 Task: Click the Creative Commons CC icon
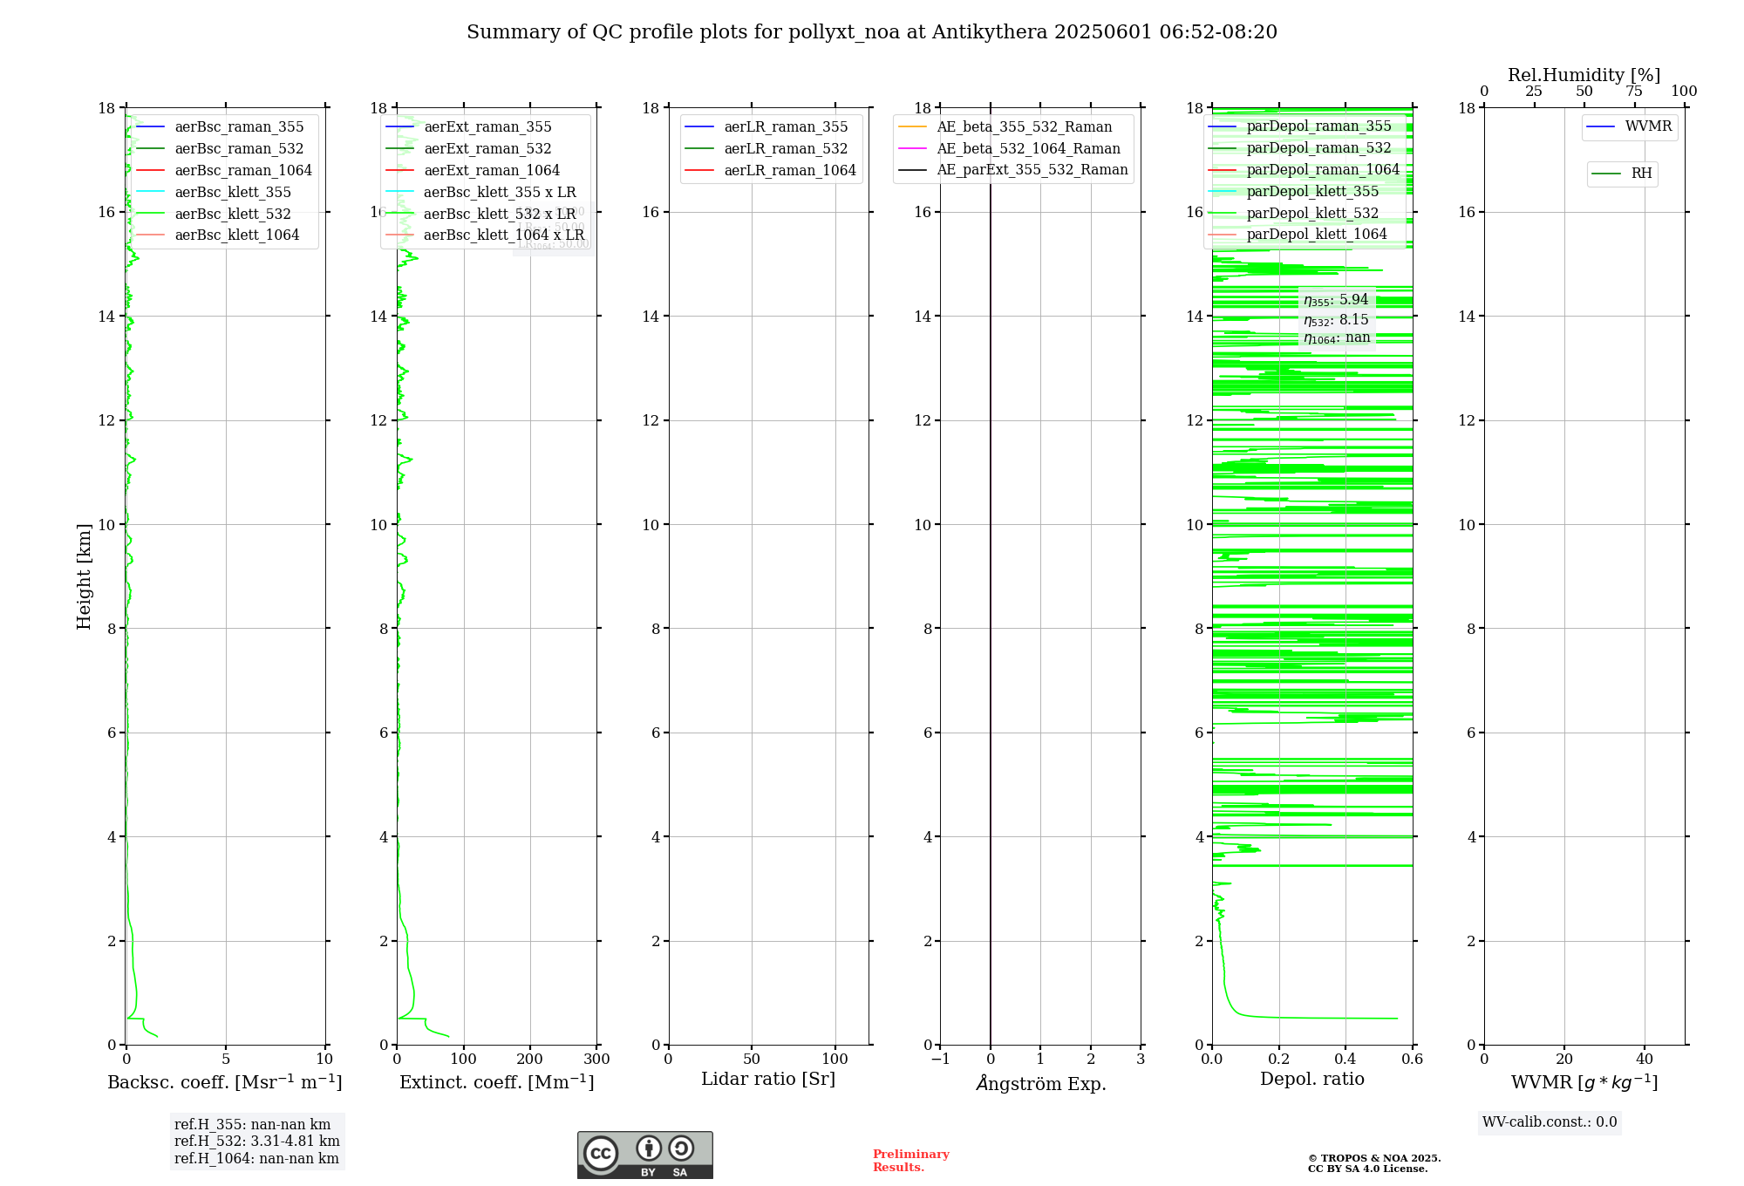(x=601, y=1153)
